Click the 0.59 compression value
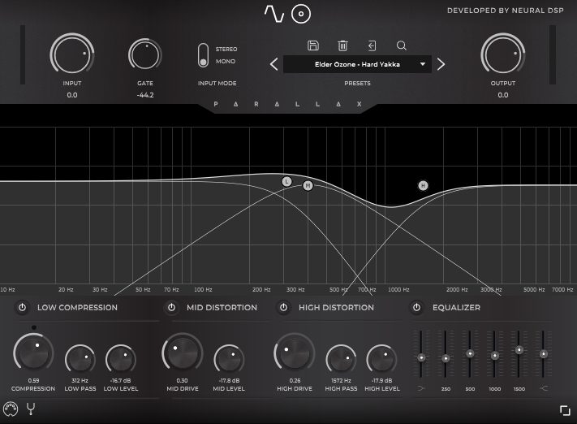The image size is (577, 424). [x=33, y=380]
